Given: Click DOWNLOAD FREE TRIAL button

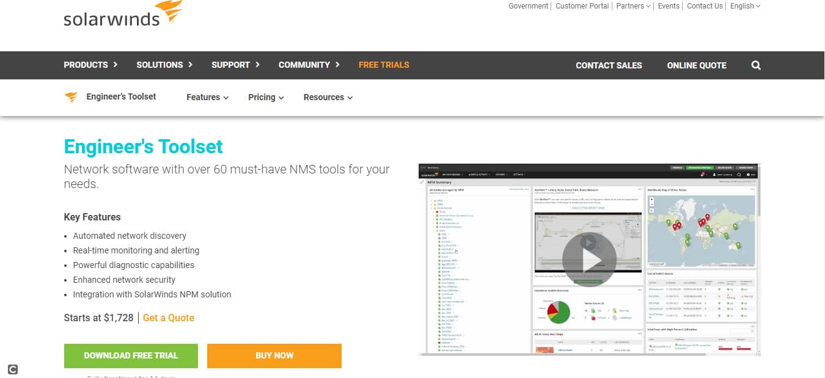Looking at the screenshot, I should (131, 355).
